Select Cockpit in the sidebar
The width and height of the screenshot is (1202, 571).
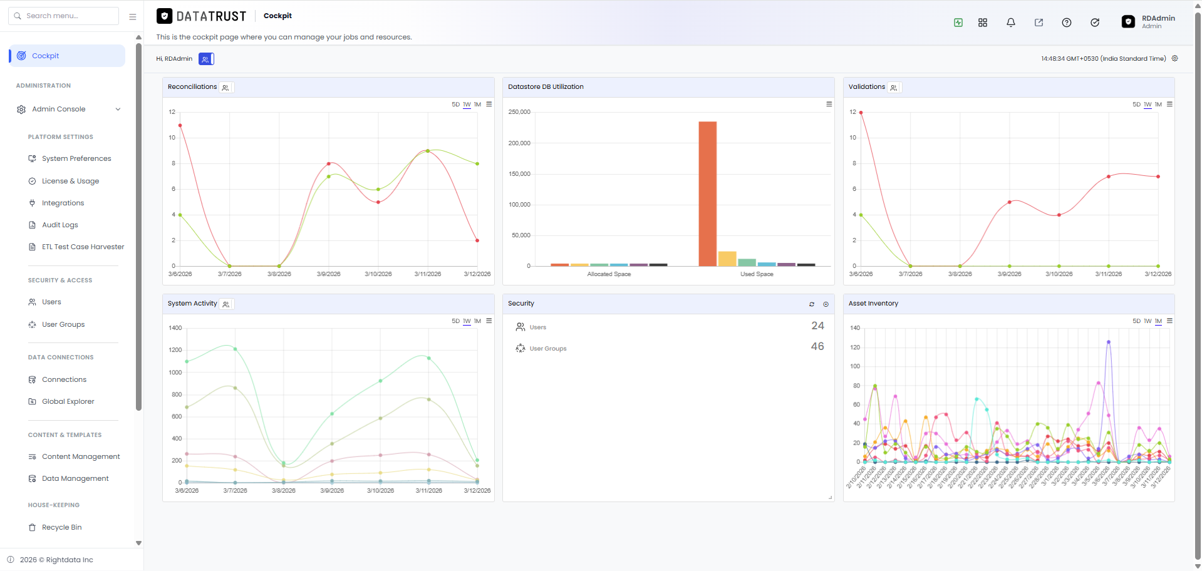click(67, 56)
